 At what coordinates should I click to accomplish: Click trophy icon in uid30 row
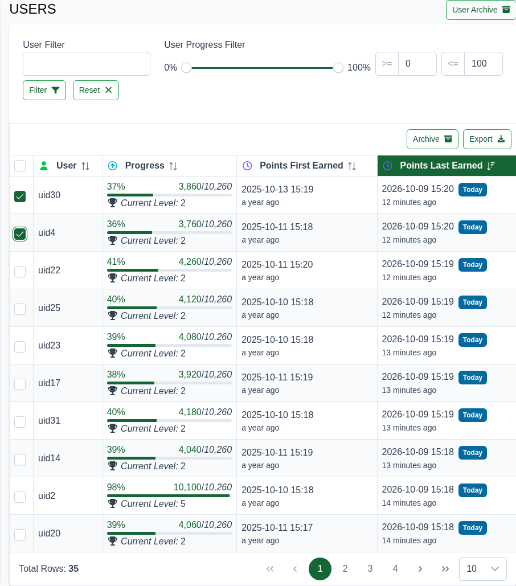tap(112, 203)
